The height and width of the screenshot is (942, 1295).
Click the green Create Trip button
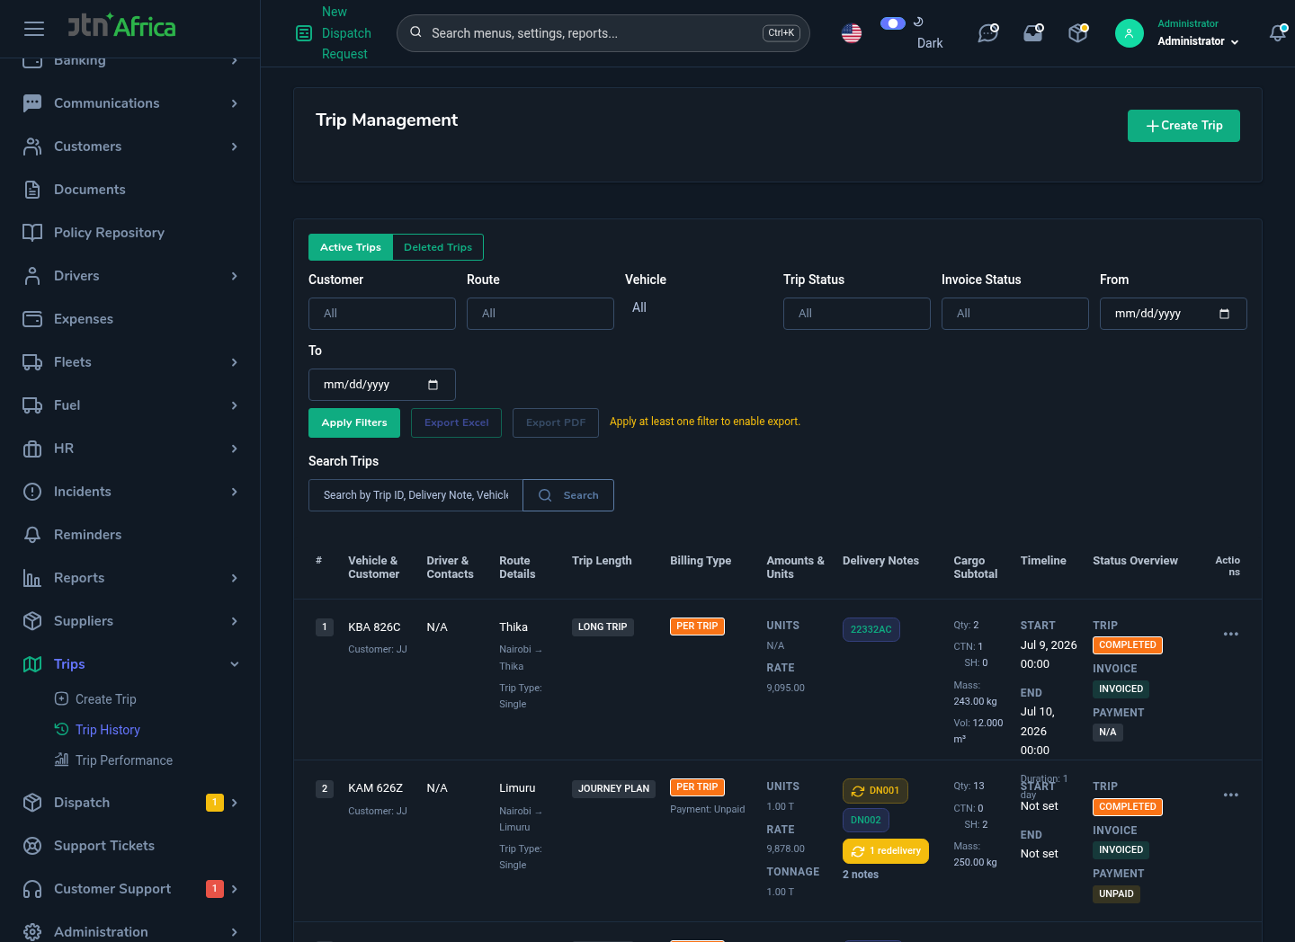(1183, 126)
